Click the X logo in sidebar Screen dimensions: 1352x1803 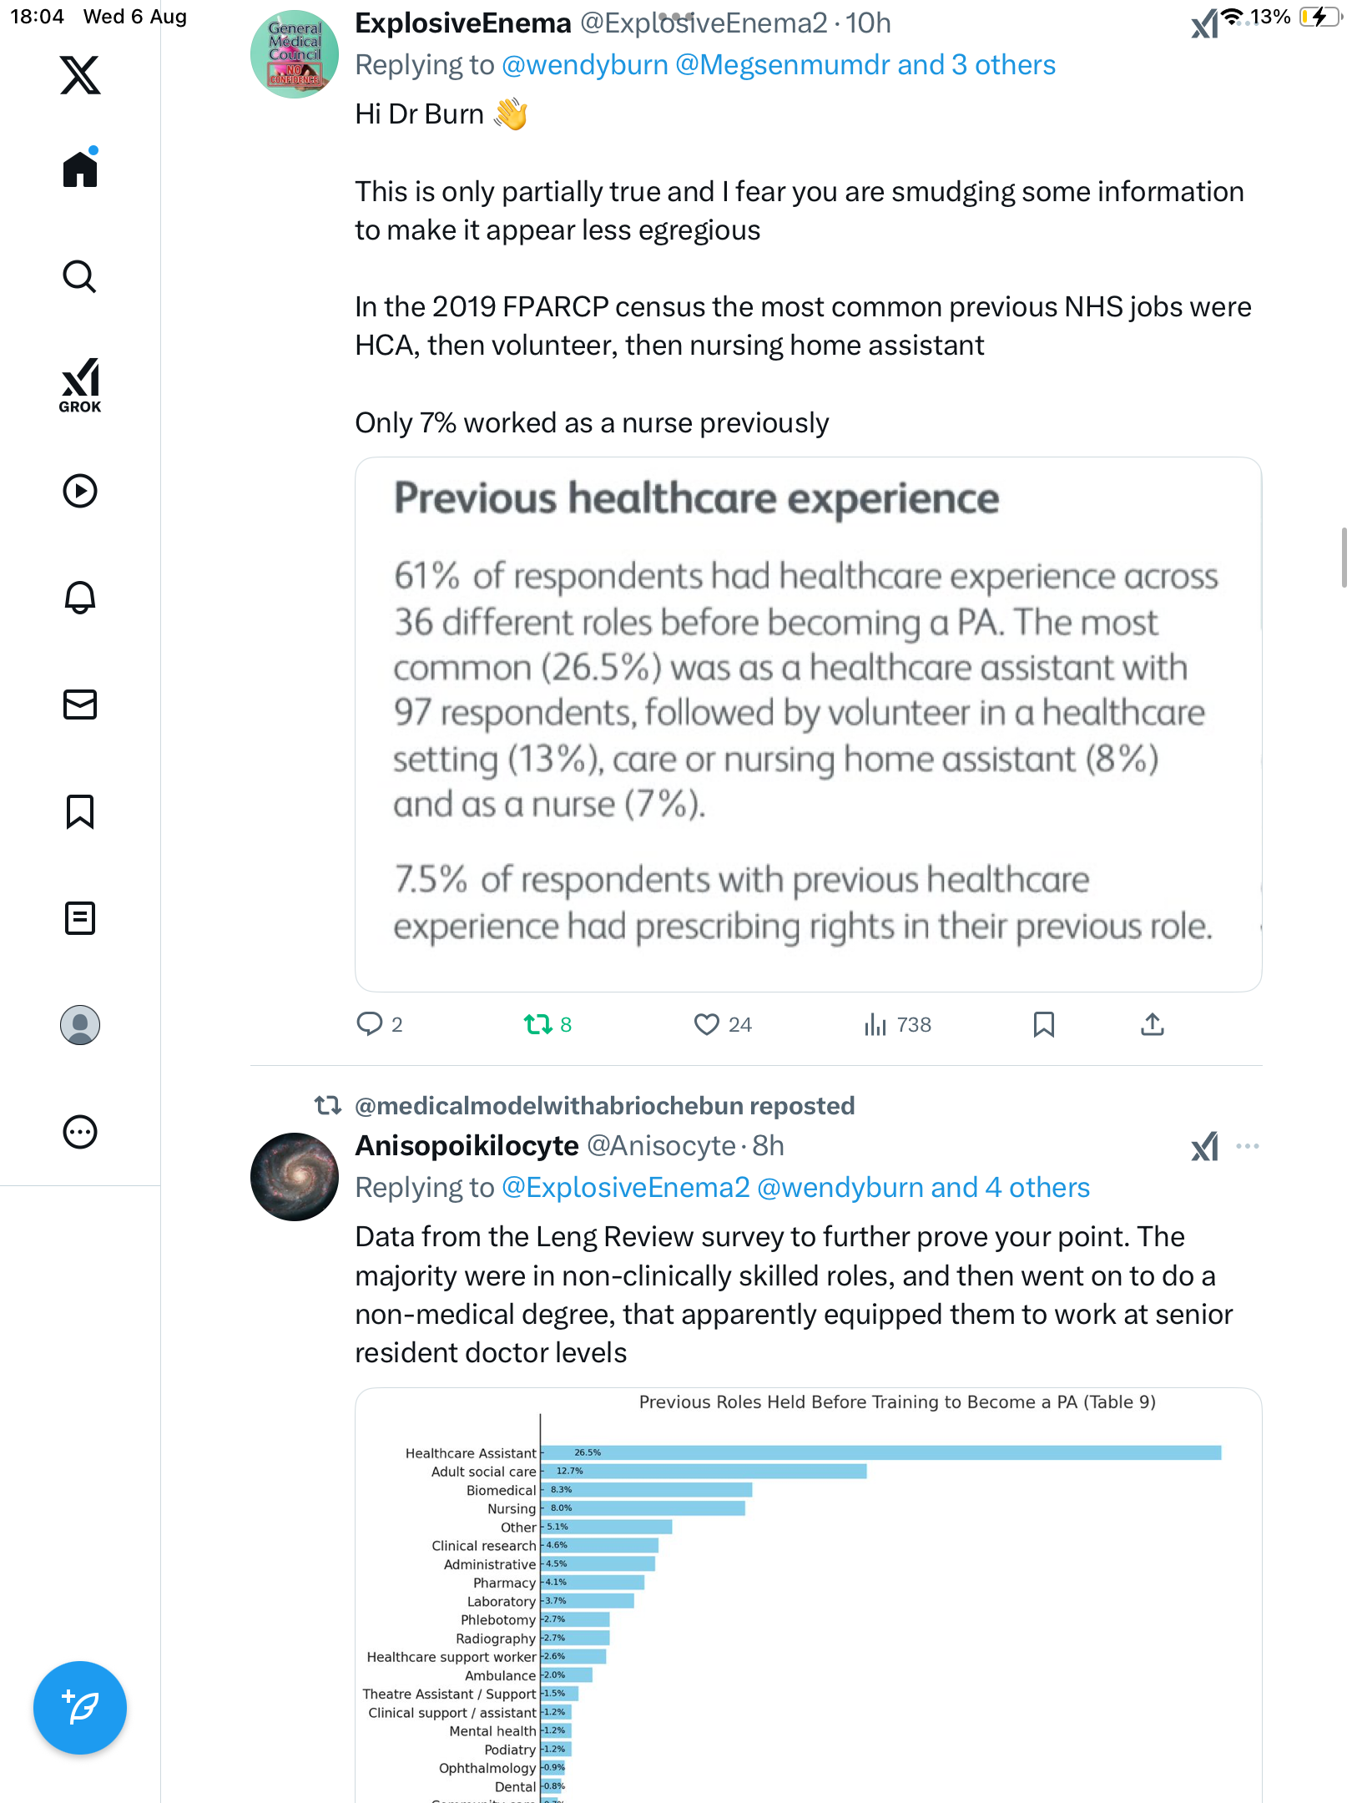[80, 75]
